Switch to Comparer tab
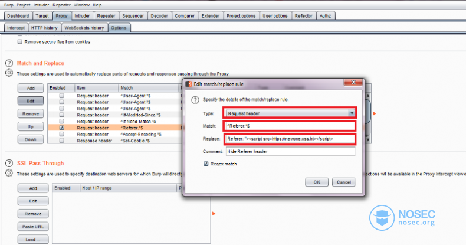466x245 pixels. [185, 16]
